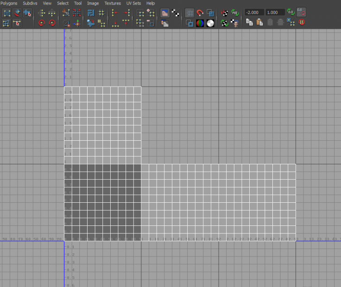The image size is (341, 287).
Task: Click the Automatic Mapping cube icon
Action: (x=91, y=23)
